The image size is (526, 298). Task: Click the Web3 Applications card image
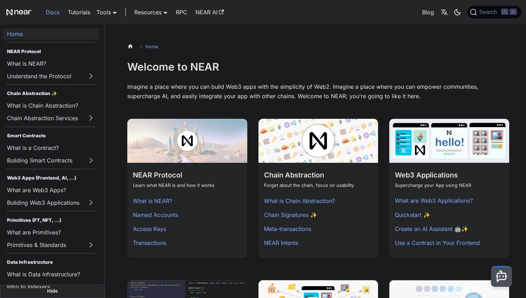click(x=449, y=141)
